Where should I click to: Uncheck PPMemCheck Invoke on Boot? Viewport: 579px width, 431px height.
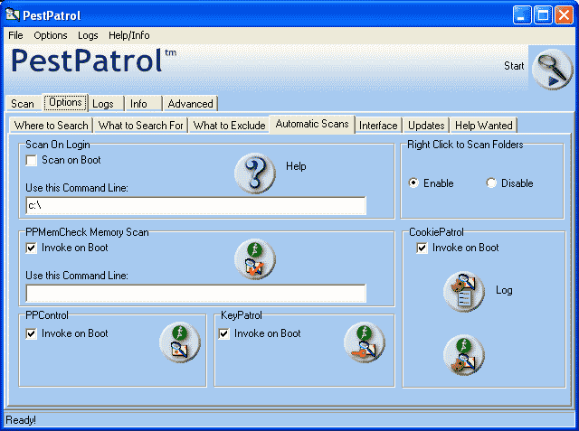coord(32,248)
